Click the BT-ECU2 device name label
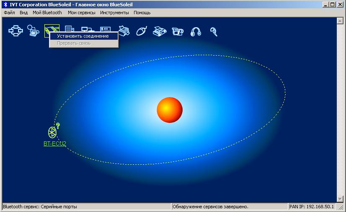 (55, 143)
